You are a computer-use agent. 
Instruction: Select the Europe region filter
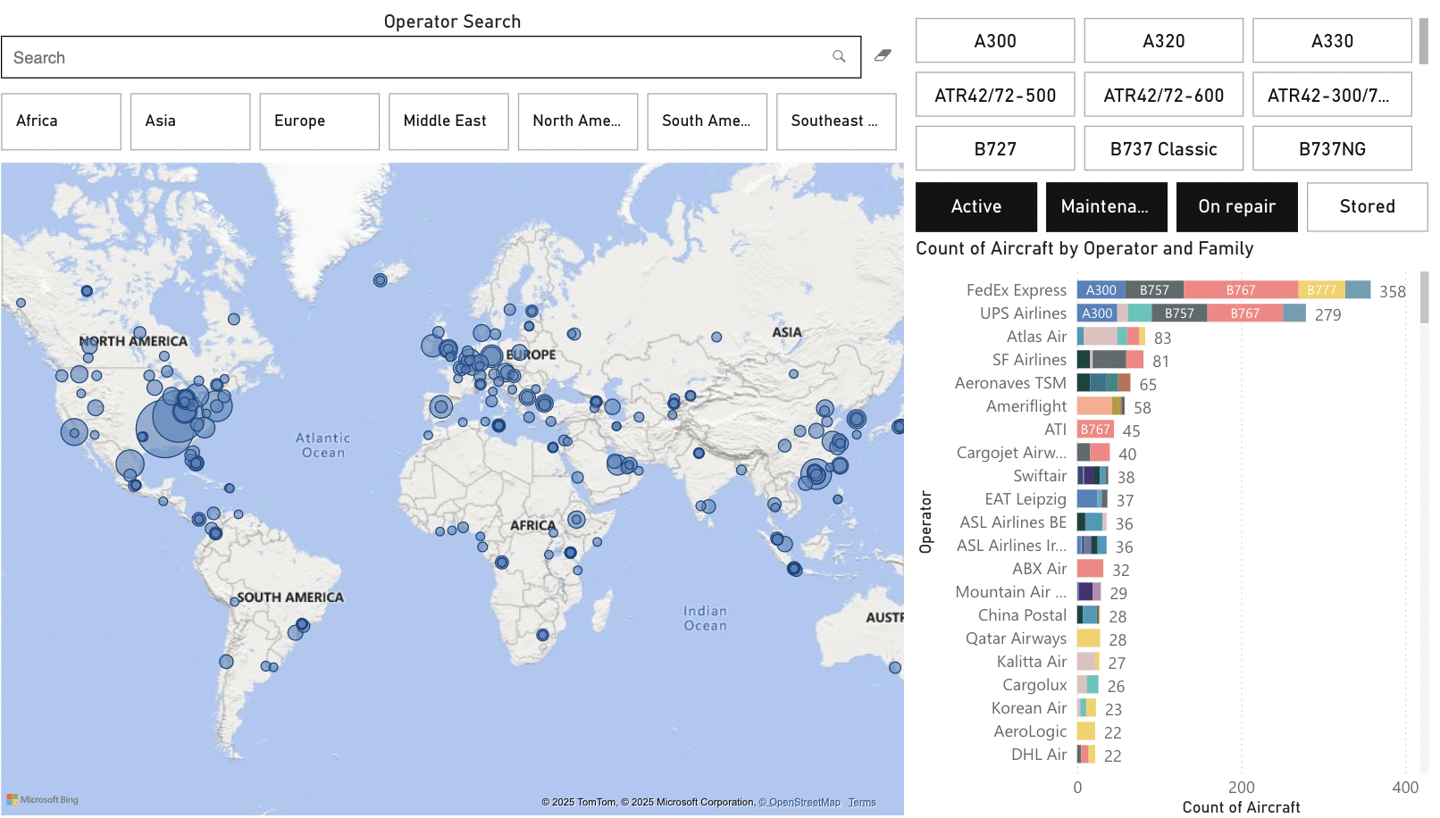click(320, 121)
